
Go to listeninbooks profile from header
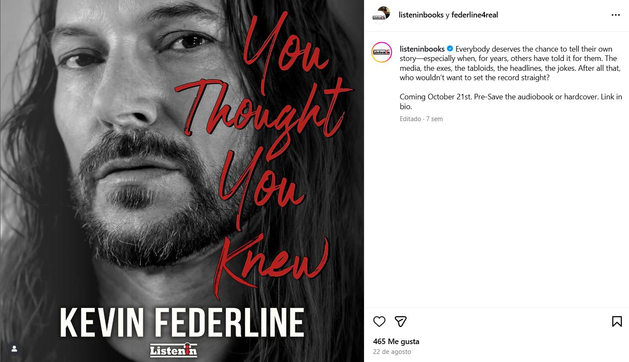[x=421, y=15]
